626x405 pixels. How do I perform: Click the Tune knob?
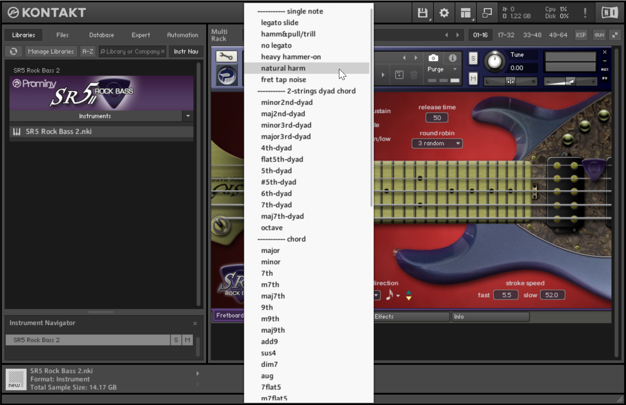(x=494, y=62)
